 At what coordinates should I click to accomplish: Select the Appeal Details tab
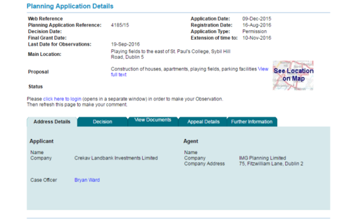[x=203, y=122]
